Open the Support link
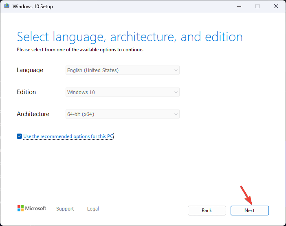 [x=65, y=208]
